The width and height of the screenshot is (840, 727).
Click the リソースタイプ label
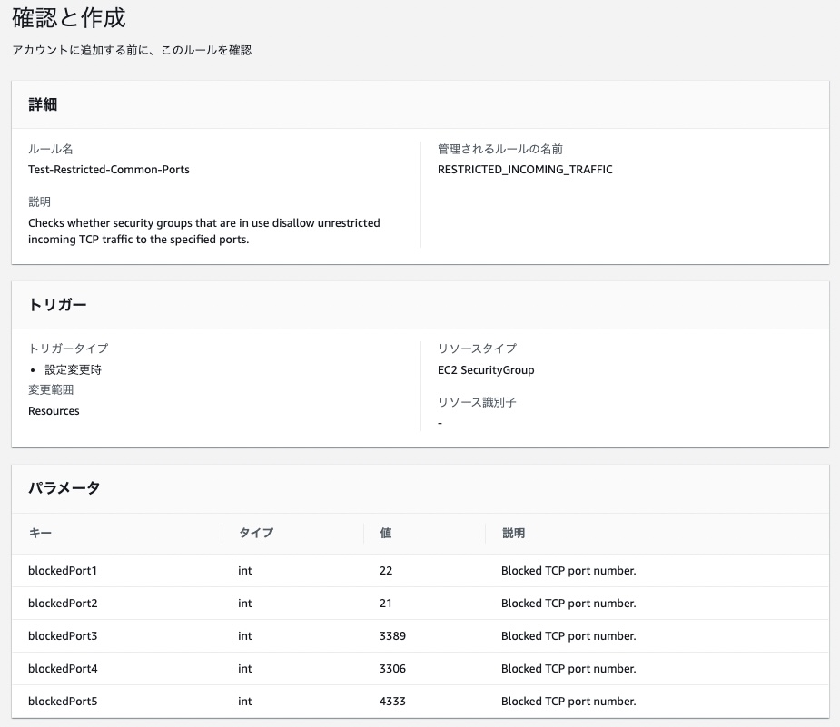[477, 349]
